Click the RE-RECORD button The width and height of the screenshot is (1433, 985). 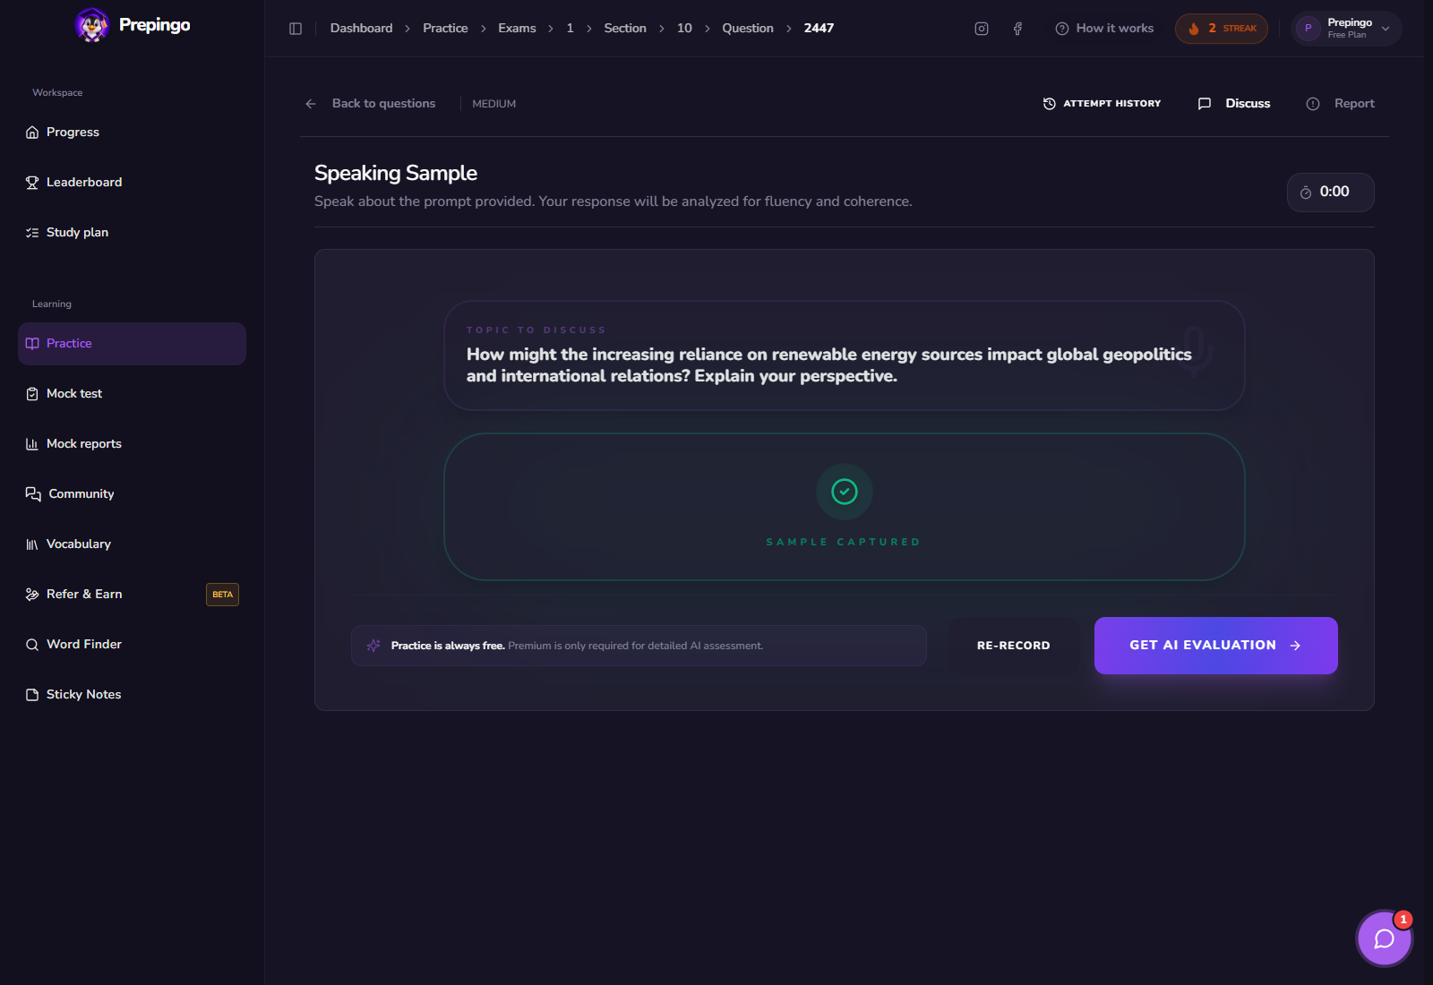coord(1014,646)
